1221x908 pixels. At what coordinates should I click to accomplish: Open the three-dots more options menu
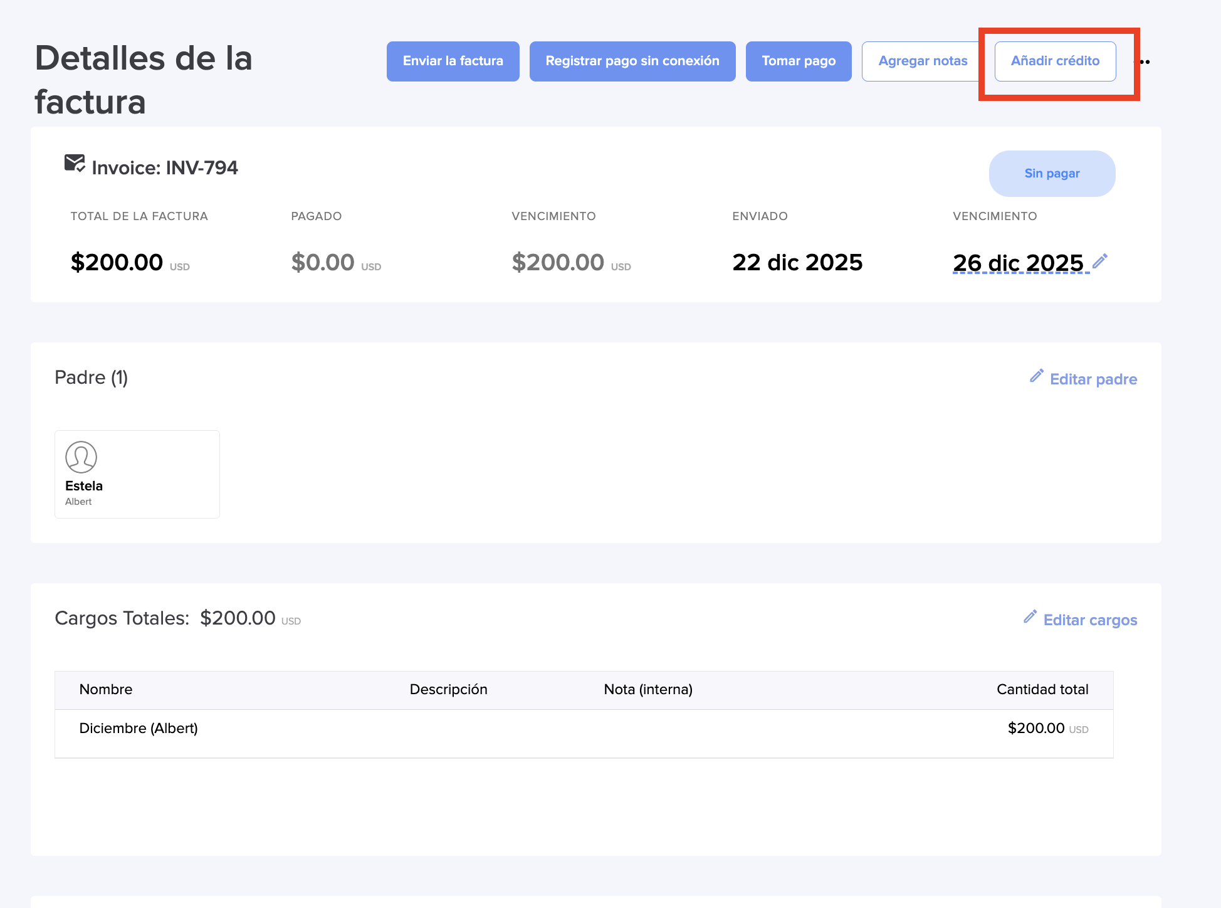(1145, 62)
